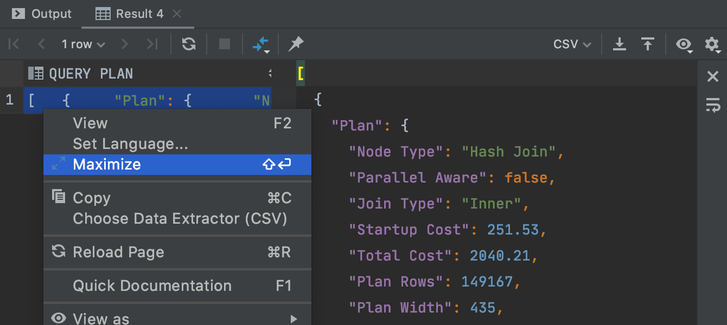The image size is (727, 325).
Task: Pin the result tab
Action: (x=296, y=44)
